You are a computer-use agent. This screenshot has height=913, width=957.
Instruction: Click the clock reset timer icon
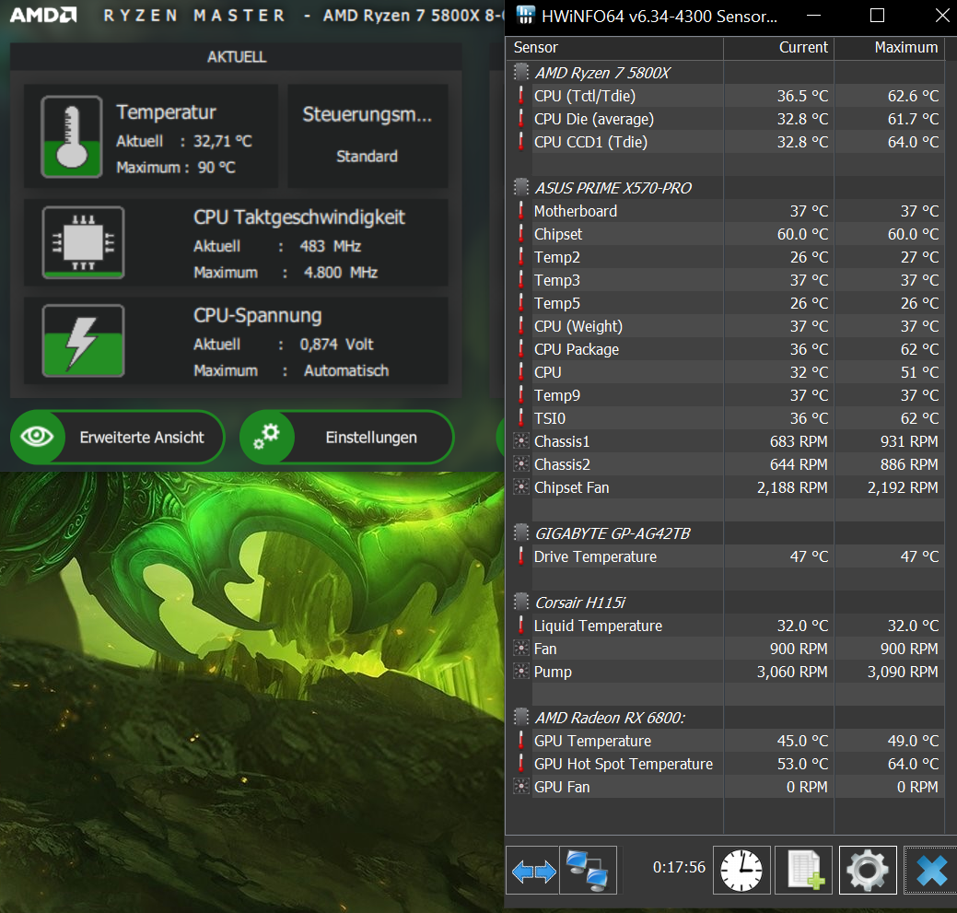pos(741,871)
